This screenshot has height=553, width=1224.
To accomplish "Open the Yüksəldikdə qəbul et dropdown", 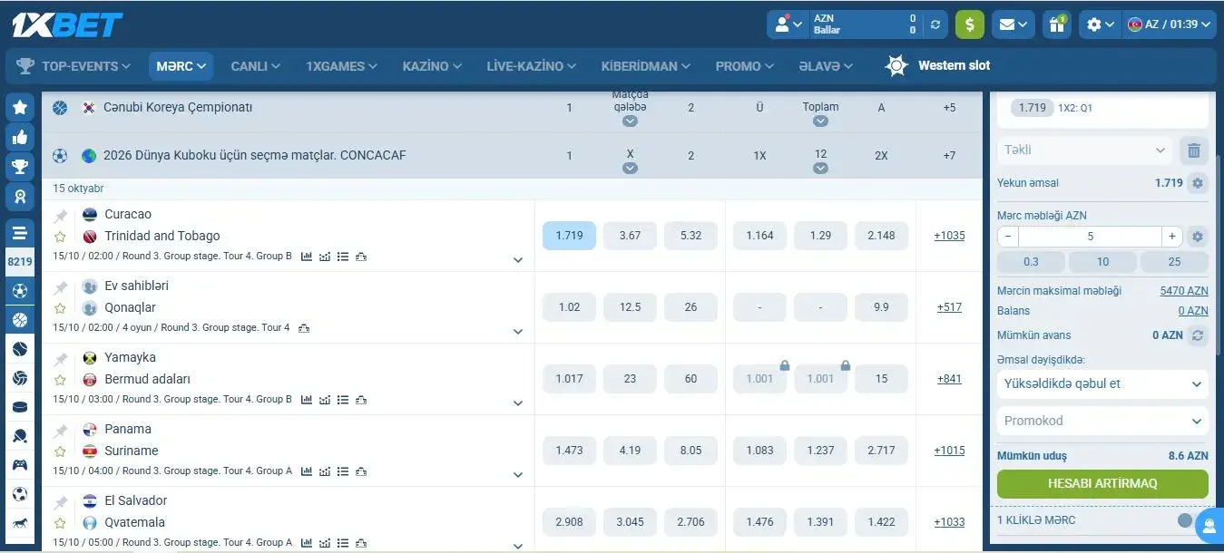I will 1102,383.
